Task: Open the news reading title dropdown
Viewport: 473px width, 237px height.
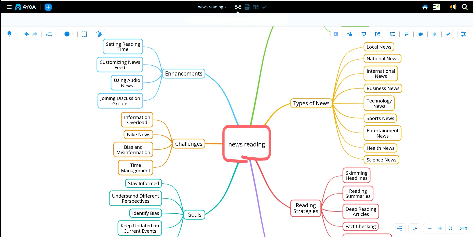Action: (x=212, y=7)
